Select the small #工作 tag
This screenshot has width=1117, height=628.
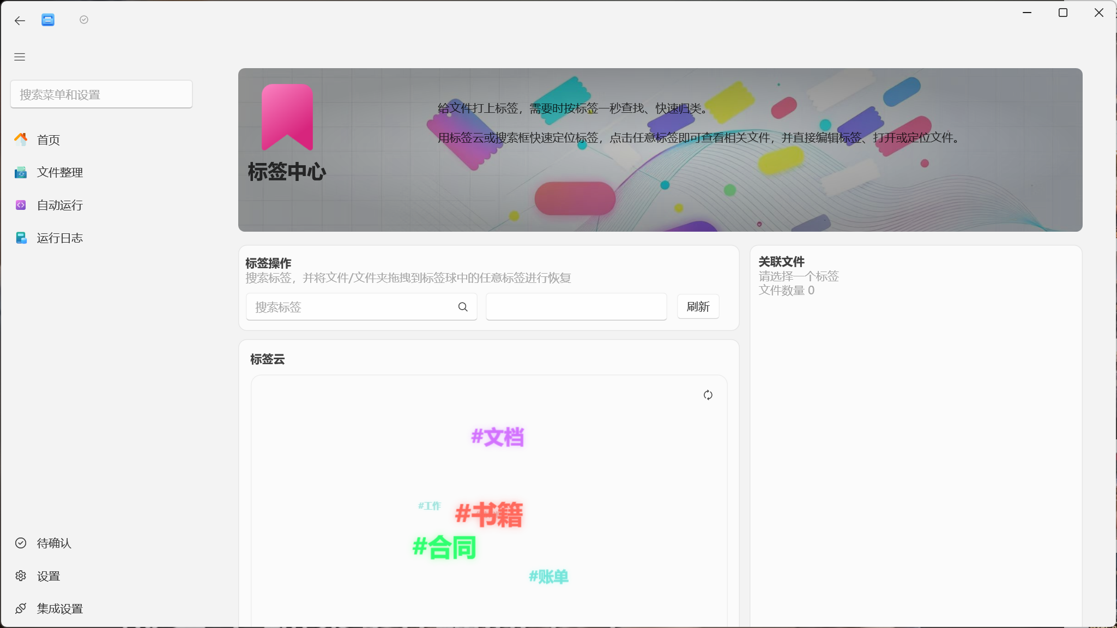tap(430, 506)
